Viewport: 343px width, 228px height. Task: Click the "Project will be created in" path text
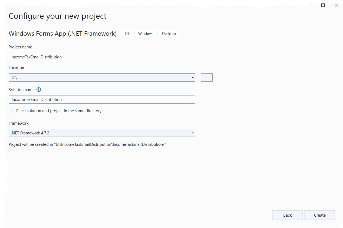tap(87, 144)
